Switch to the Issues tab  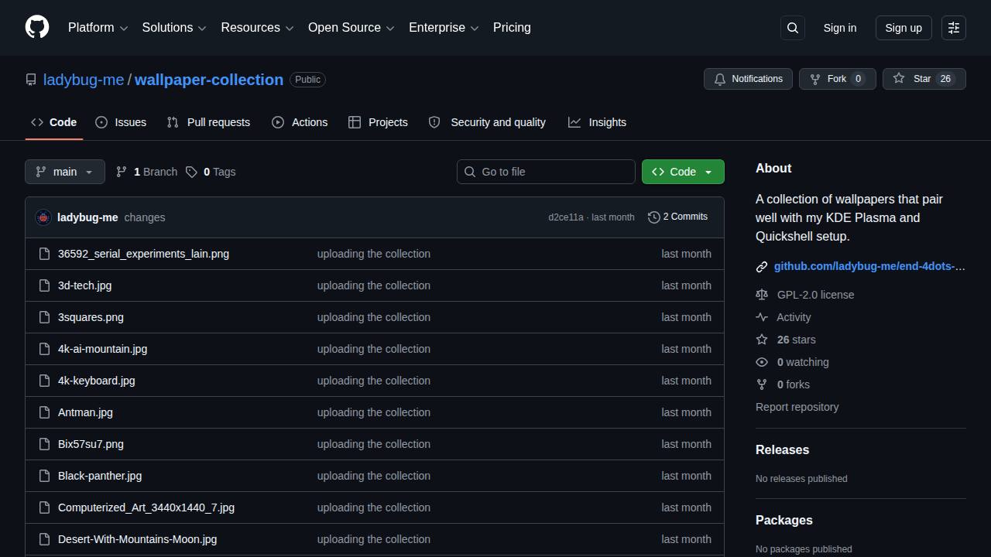pos(121,122)
